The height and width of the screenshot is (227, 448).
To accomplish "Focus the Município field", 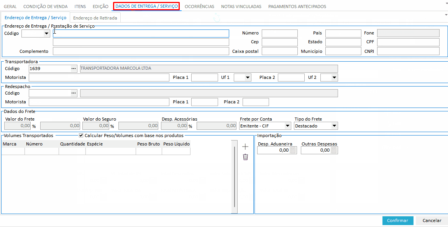I will [343, 51].
